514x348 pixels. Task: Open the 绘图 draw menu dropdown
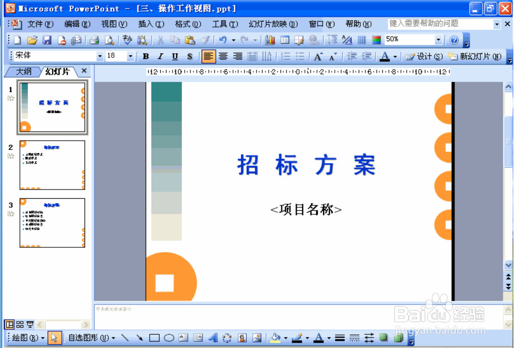(28, 337)
